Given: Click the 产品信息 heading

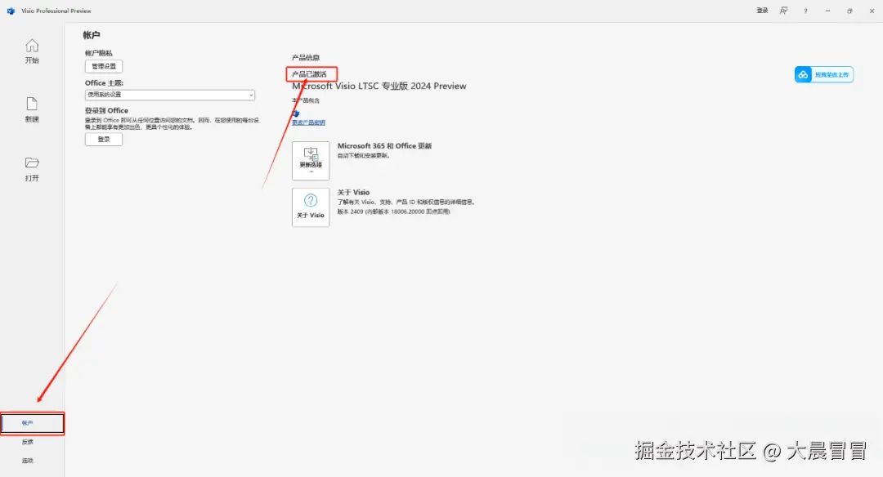Looking at the screenshot, I should [306, 57].
